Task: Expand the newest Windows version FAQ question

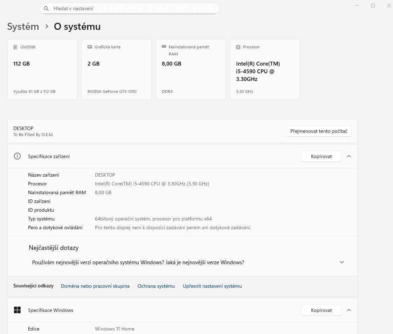Action: tap(342, 262)
